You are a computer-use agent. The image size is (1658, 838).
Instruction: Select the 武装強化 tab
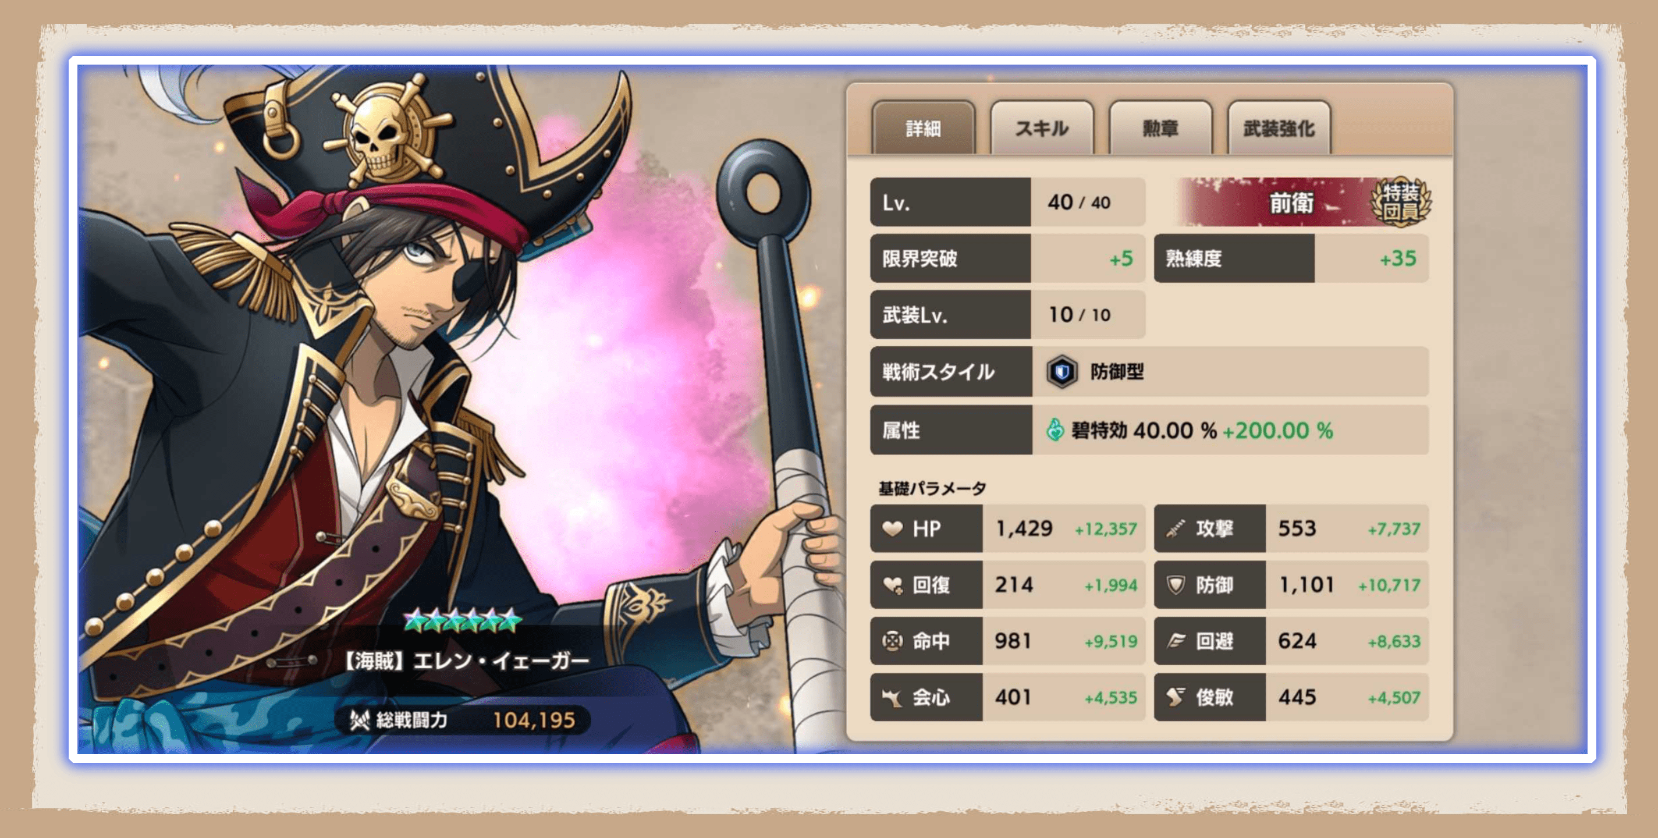(1278, 128)
